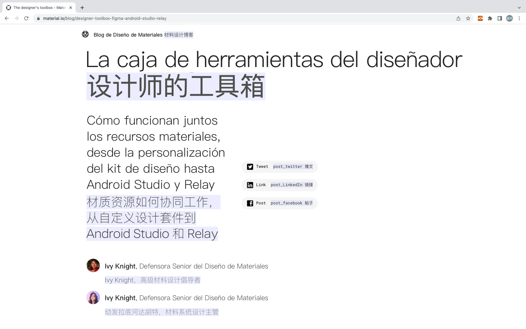Toggle the browser side panel icon
The image size is (526, 329).
[x=500, y=19]
